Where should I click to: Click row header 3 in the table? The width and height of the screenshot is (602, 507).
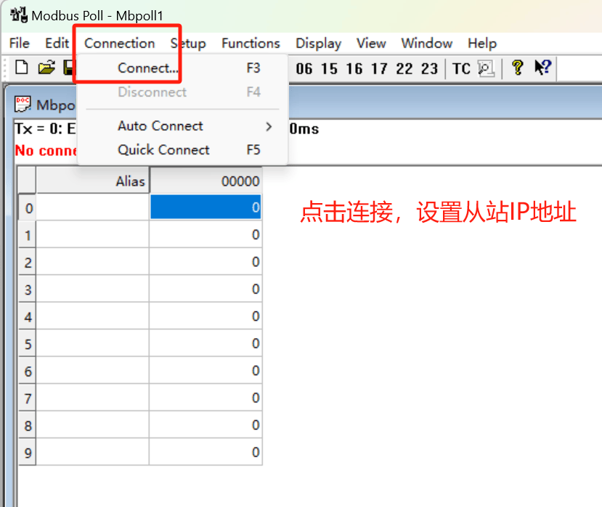point(28,289)
